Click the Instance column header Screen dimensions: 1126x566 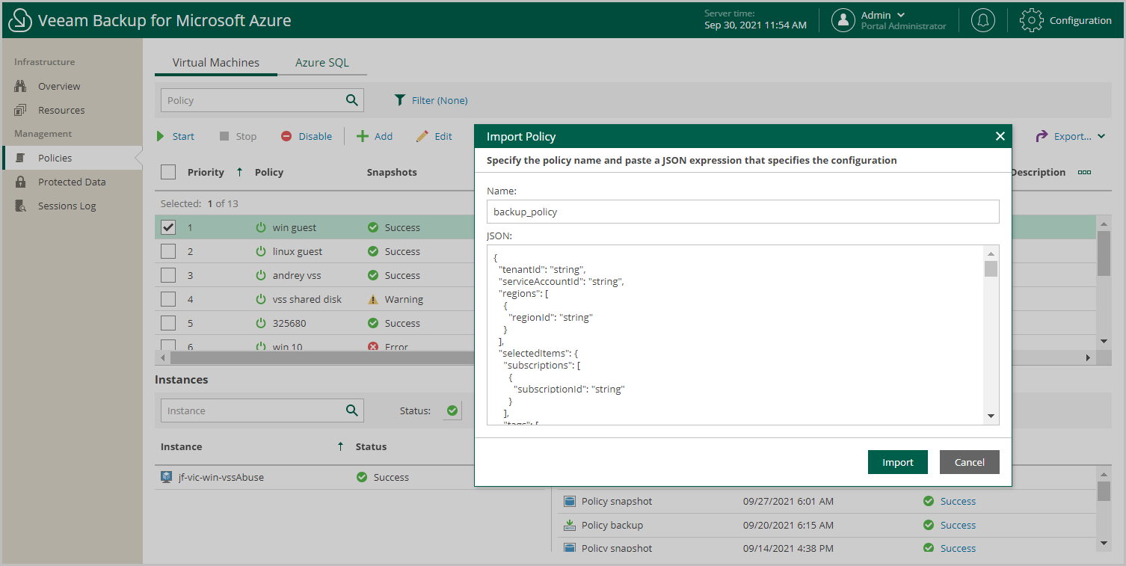[182, 446]
